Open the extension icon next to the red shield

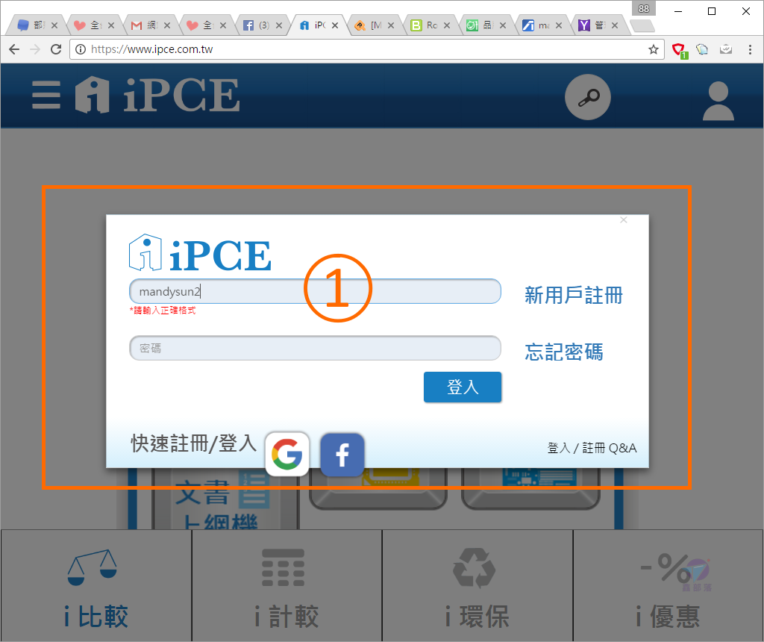[702, 49]
